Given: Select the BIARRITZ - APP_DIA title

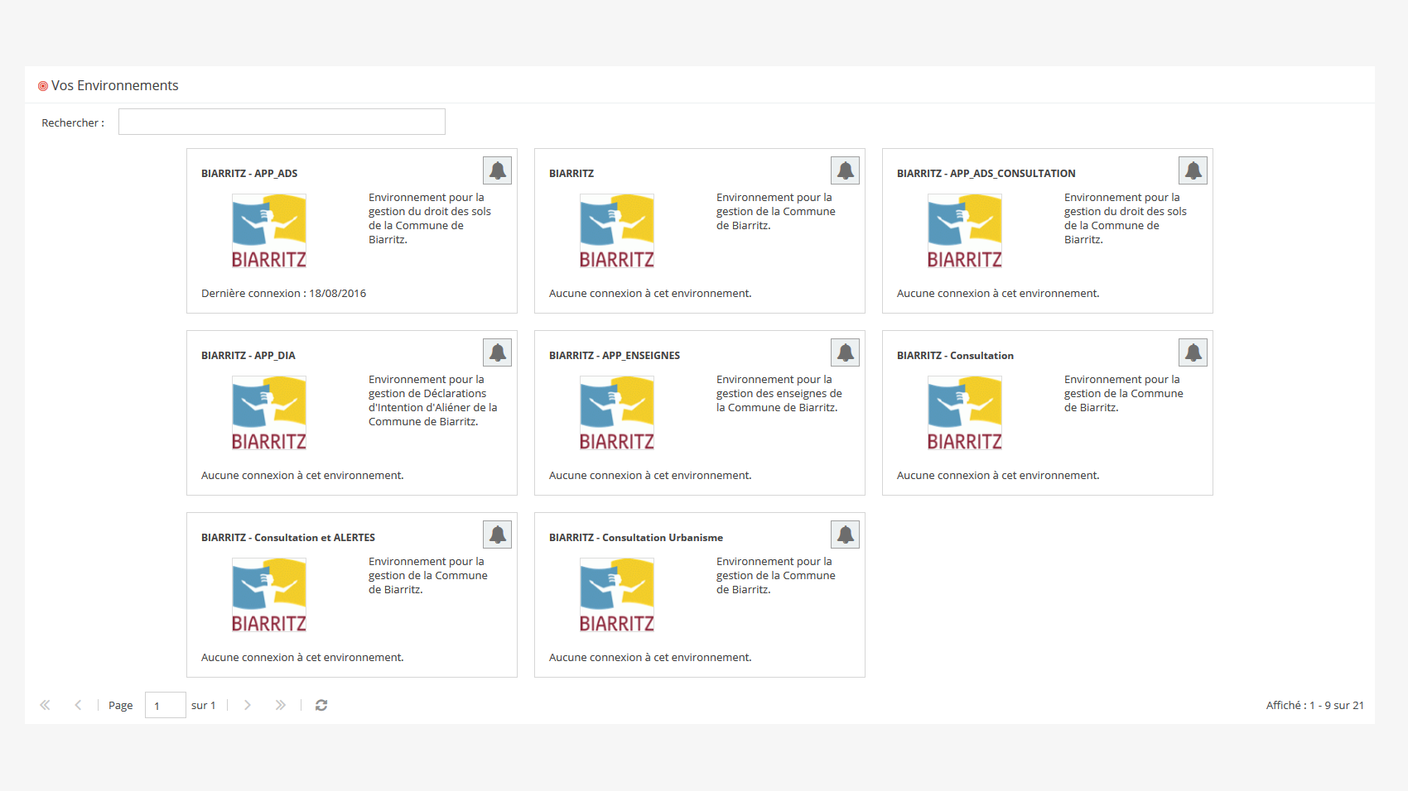Looking at the screenshot, I should [x=248, y=356].
